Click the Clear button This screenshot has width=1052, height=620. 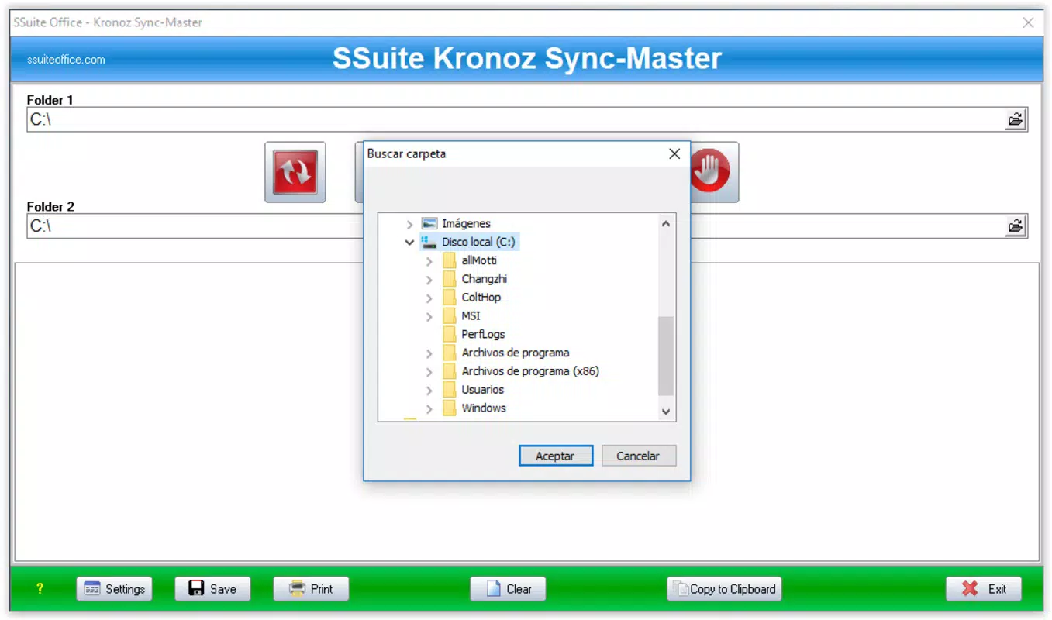[x=508, y=589]
